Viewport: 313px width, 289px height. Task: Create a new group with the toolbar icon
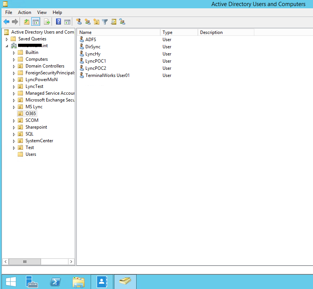coord(88,22)
